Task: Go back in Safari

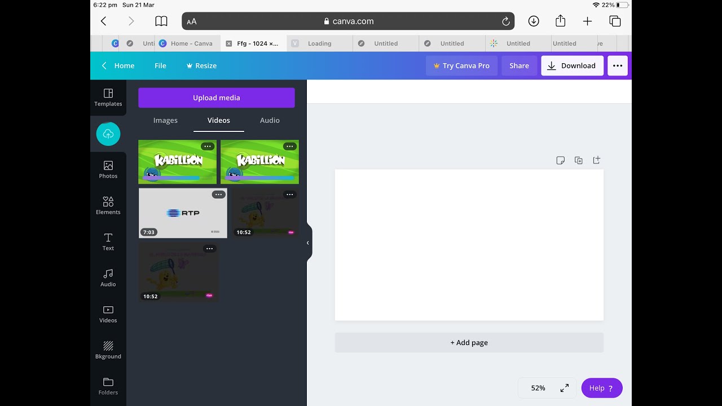Action: pyautogui.click(x=104, y=21)
